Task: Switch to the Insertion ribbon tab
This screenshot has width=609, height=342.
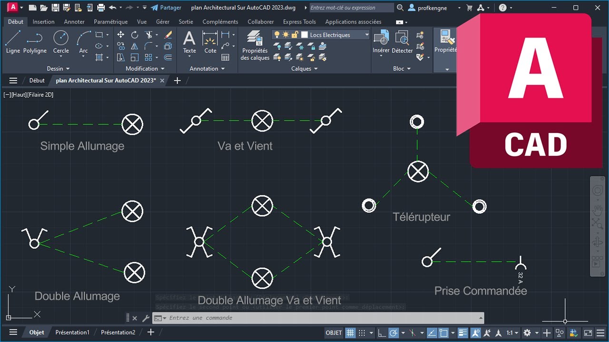Action: coord(43,22)
